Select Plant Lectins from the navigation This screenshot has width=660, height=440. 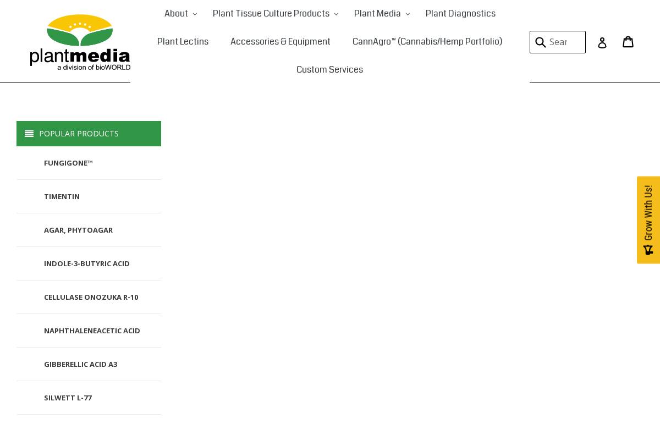point(183,42)
